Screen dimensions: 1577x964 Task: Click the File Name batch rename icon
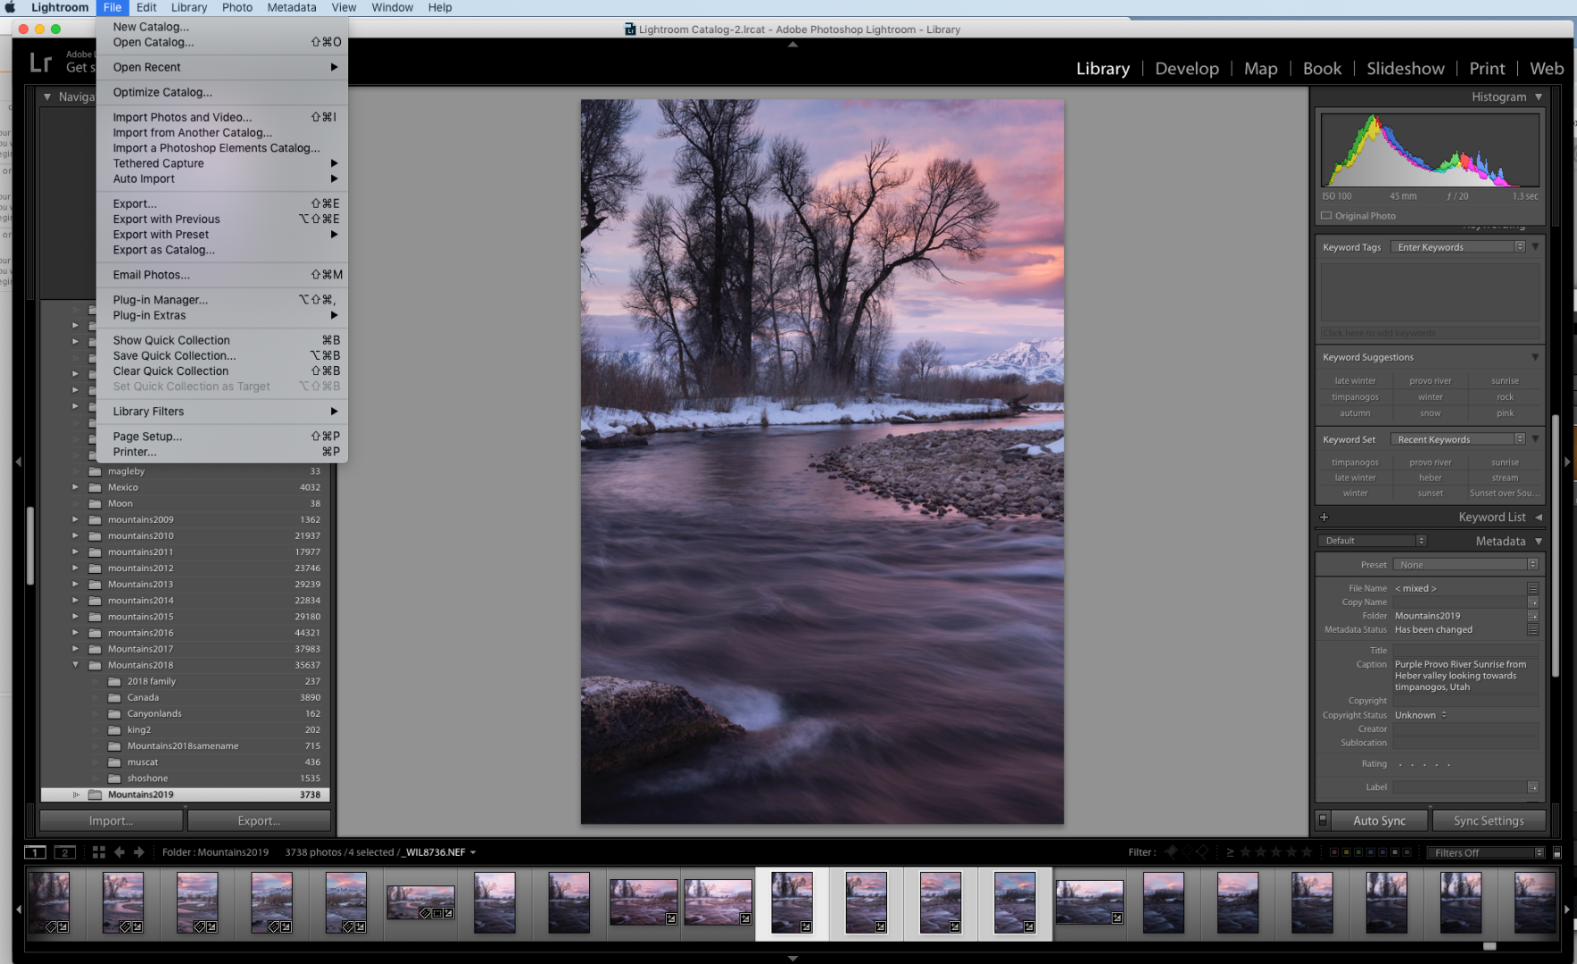tap(1532, 588)
